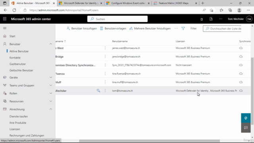
Task: Click Read aloud icon in address bar
Action: tap(204, 10)
